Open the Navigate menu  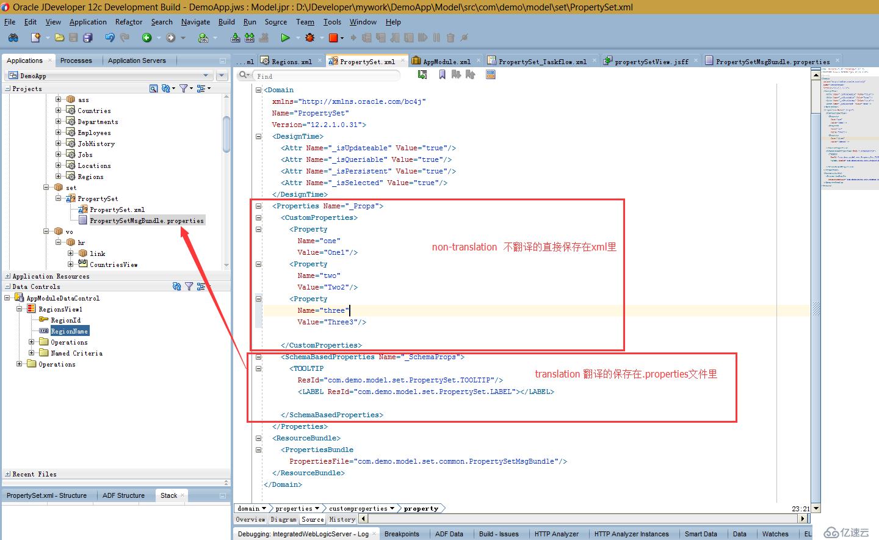click(195, 22)
